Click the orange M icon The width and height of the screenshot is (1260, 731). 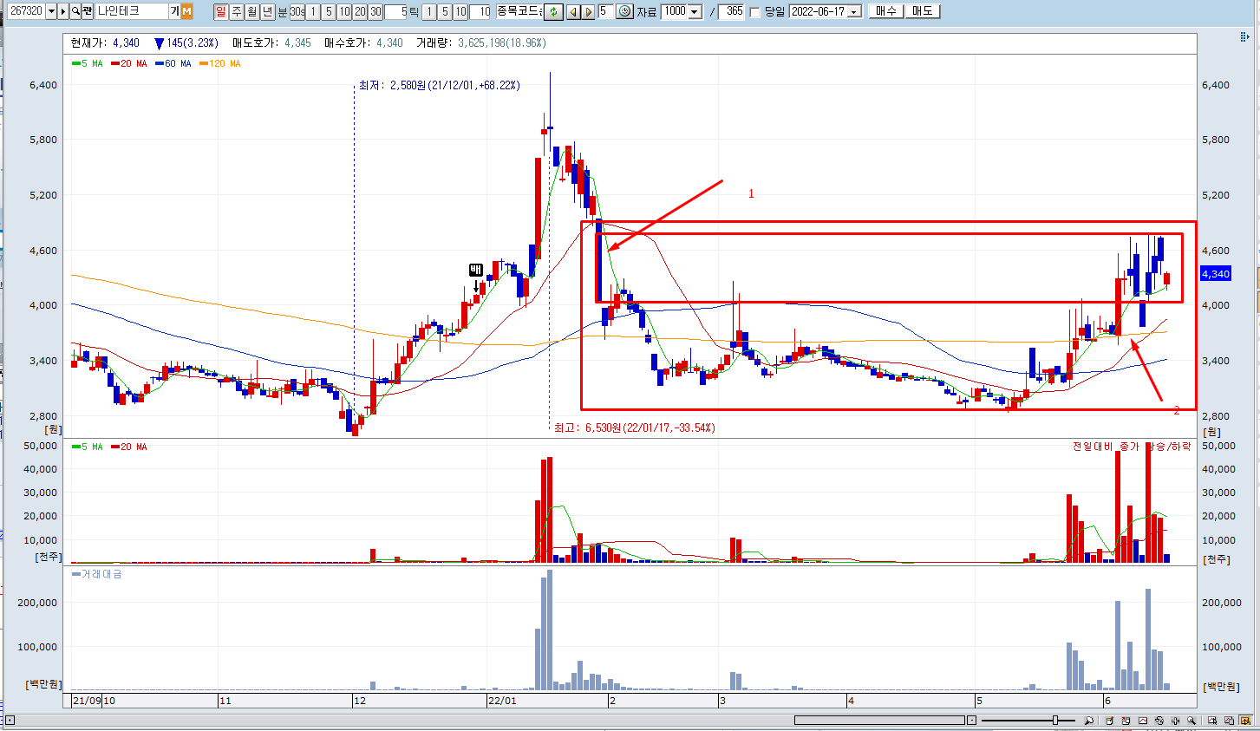tap(186, 11)
